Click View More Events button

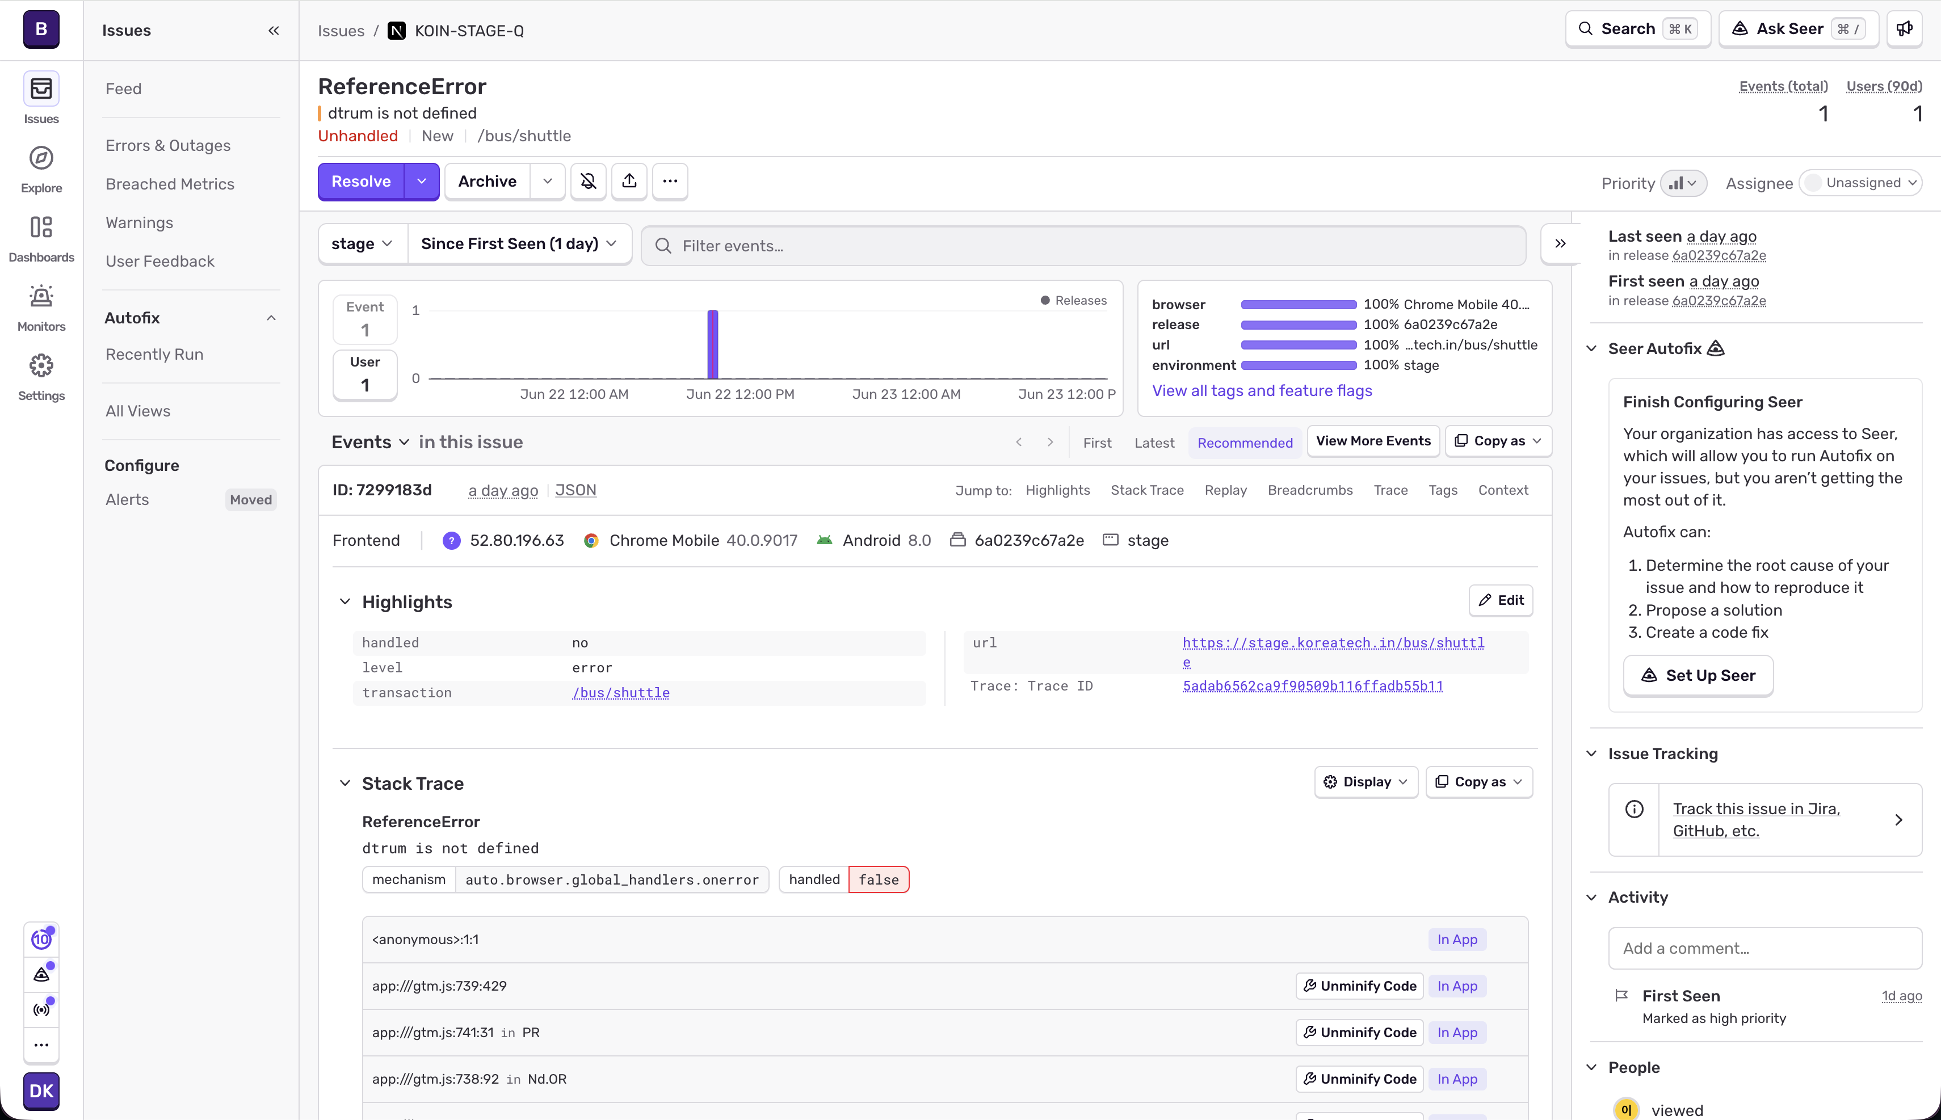pyautogui.click(x=1373, y=441)
